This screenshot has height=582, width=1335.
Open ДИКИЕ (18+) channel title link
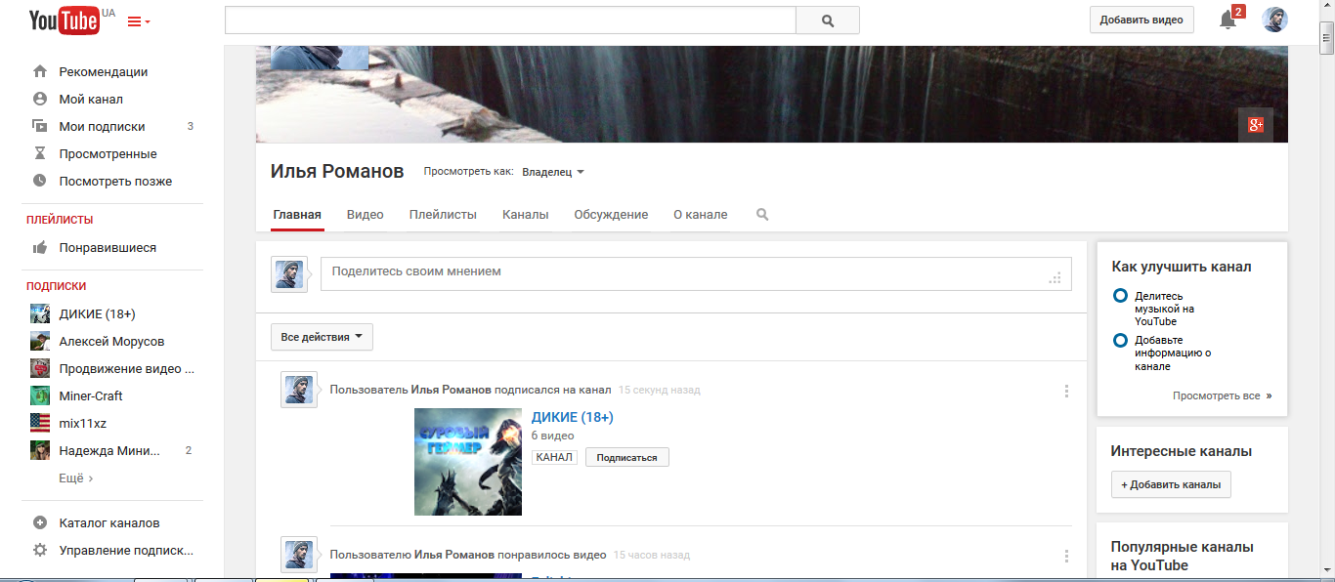573,417
